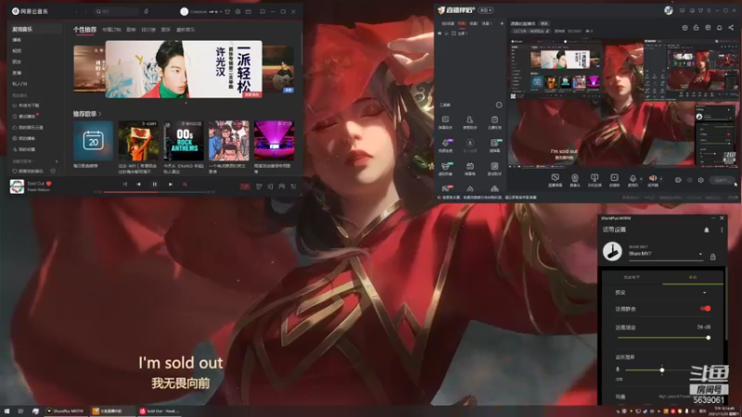
Task: Expand the microphone options arrow
Action: (x=641, y=179)
